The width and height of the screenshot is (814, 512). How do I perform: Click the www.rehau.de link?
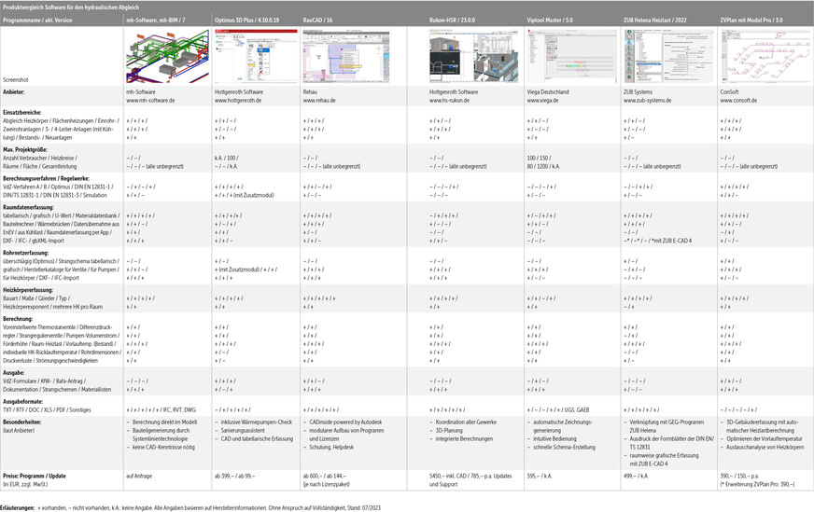coord(320,99)
